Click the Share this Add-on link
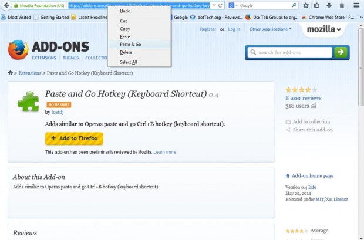The image size is (364, 240). click(312, 130)
